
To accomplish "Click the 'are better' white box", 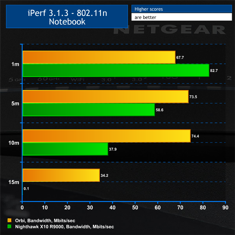I will coord(181,17).
